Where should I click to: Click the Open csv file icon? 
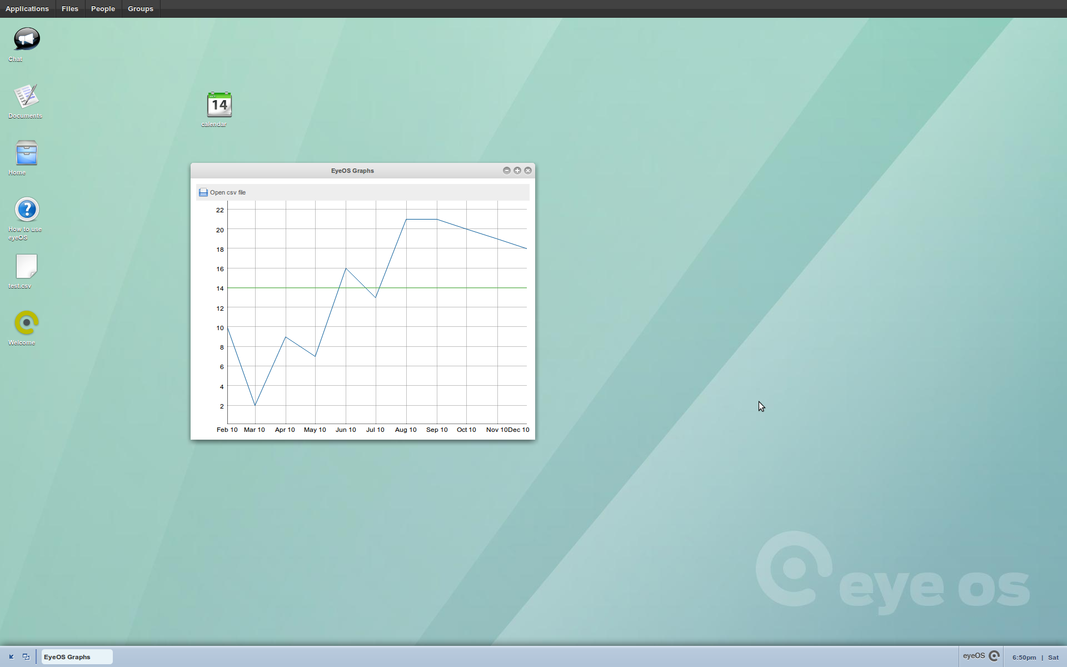pos(203,192)
